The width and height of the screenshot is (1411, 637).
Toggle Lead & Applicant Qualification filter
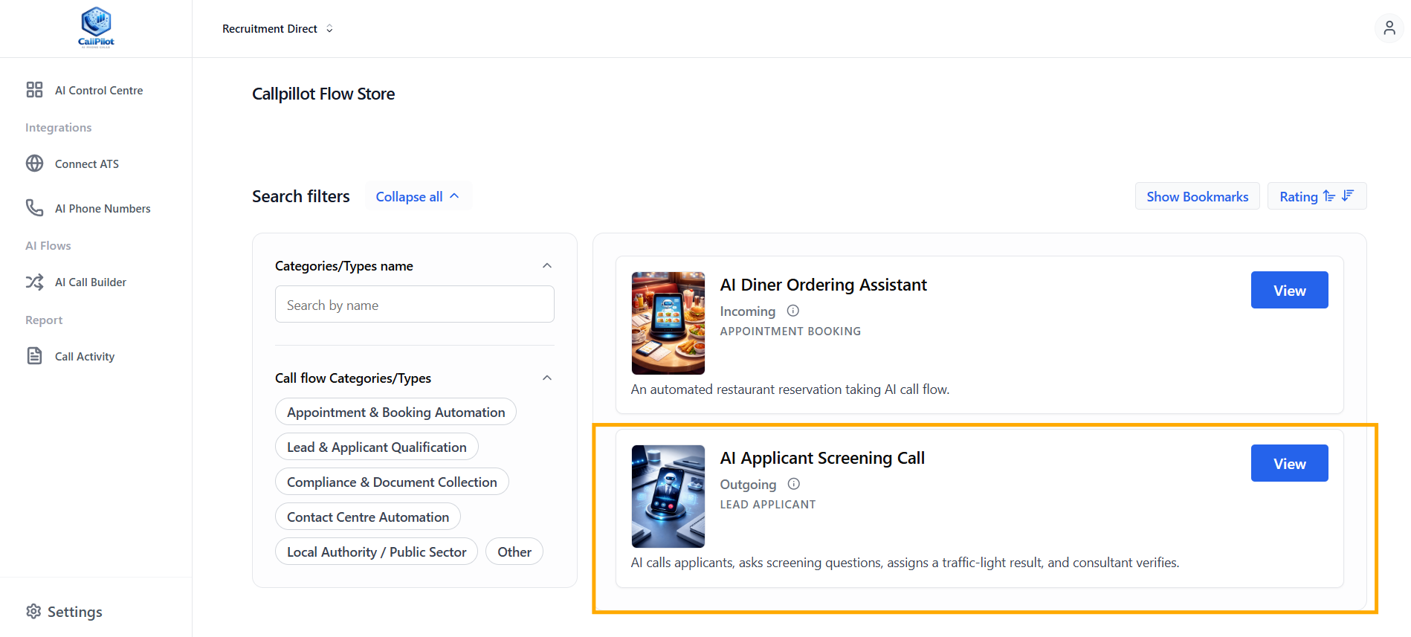tap(377, 447)
